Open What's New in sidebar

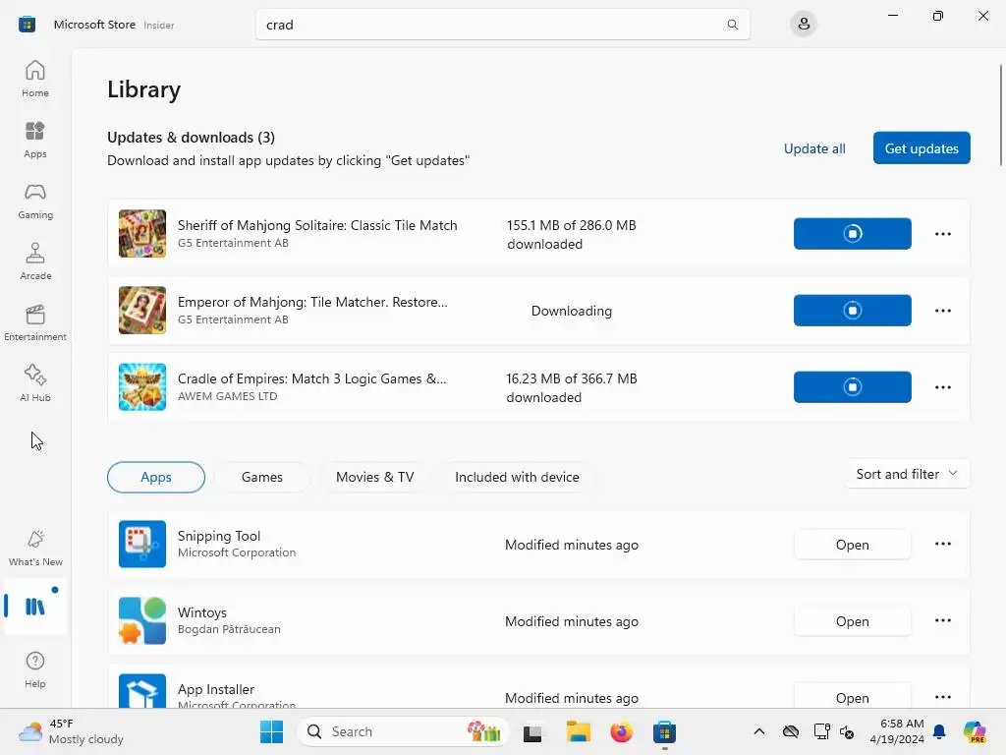point(35,549)
